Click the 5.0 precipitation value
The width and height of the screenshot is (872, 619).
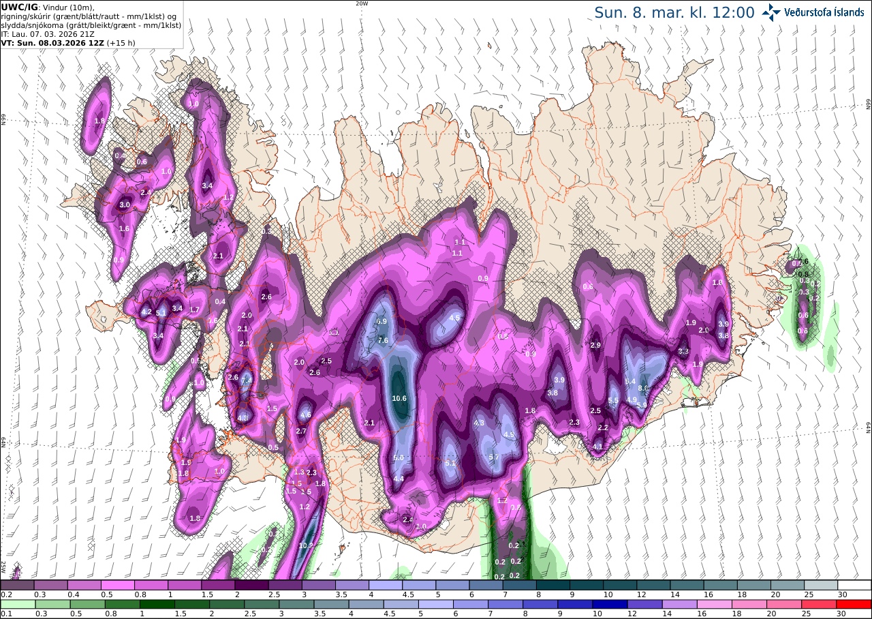pyautogui.click(x=399, y=457)
